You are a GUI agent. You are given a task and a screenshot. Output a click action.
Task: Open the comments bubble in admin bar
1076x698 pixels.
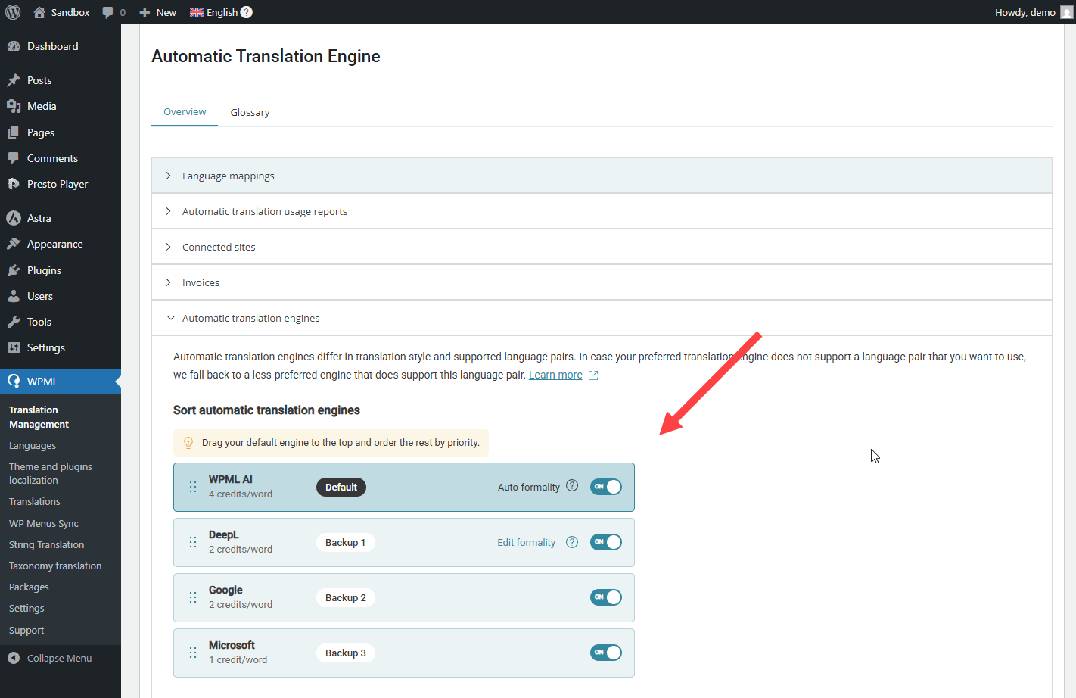click(108, 12)
